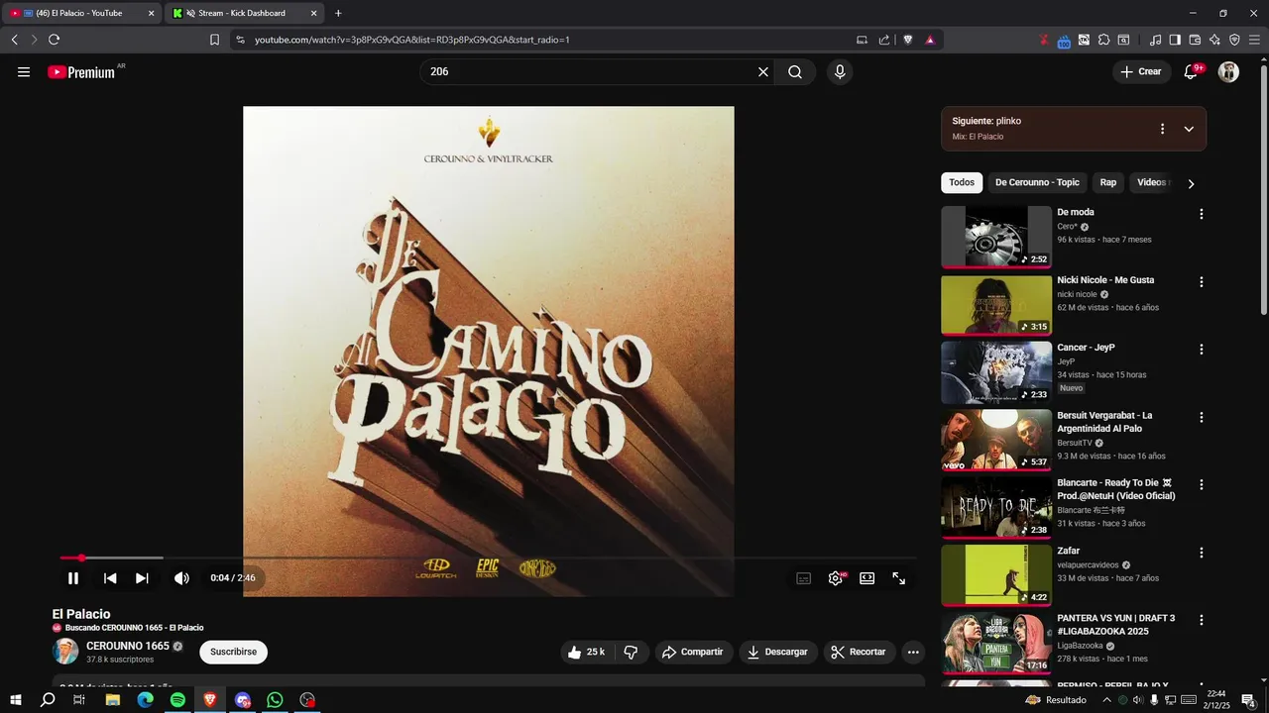1269x713 pixels.
Task: Click the Crear button
Action: click(1141, 72)
